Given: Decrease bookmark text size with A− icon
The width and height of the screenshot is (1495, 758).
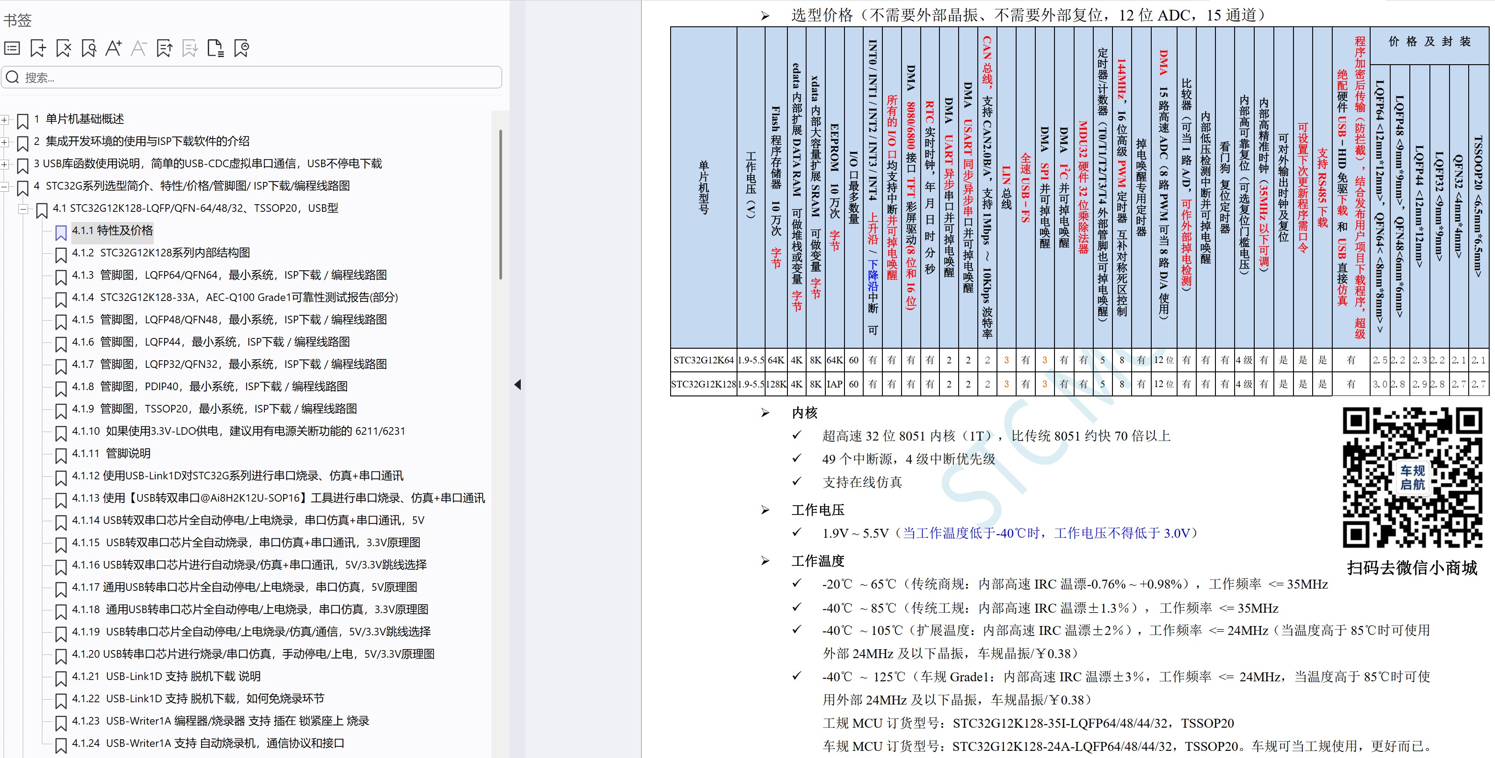Looking at the screenshot, I should pos(139,49).
